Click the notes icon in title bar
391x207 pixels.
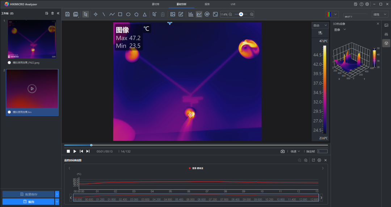[356, 4]
